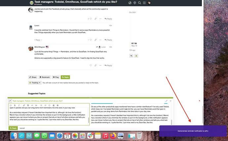This screenshot has height=141, width=228.
Task: Cancel the draft reply
Action: (x=22, y=128)
